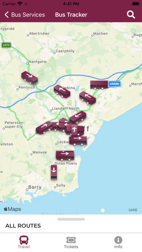
Task: Tap the bus marker above Dinas Powis
Action: (65, 156)
